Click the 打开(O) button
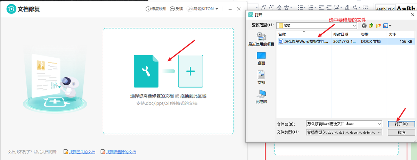This screenshot has width=417, height=160. coord(401,124)
